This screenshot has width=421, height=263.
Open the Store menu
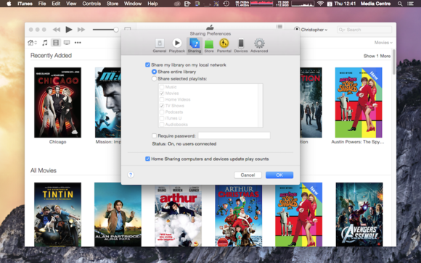(x=113, y=4)
